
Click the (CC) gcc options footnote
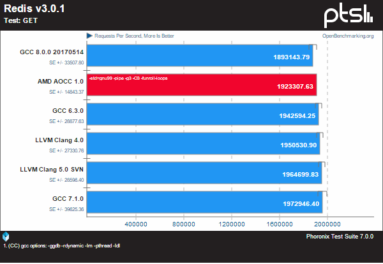[x=61, y=246]
